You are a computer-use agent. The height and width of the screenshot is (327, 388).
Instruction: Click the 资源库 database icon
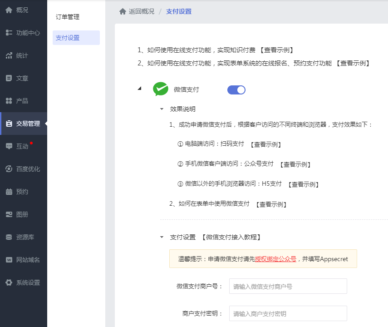click(x=9, y=237)
